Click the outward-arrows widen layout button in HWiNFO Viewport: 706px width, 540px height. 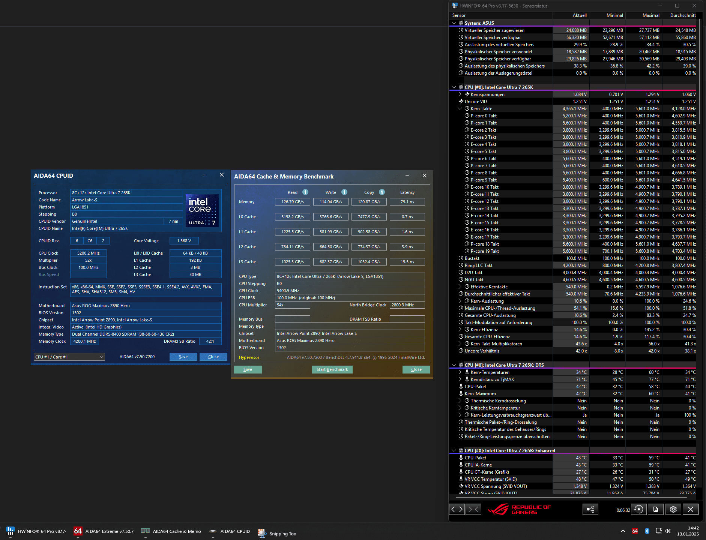click(x=457, y=509)
